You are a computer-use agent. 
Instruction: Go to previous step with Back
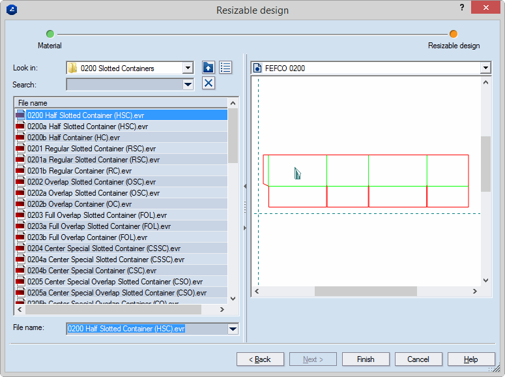coord(260,359)
